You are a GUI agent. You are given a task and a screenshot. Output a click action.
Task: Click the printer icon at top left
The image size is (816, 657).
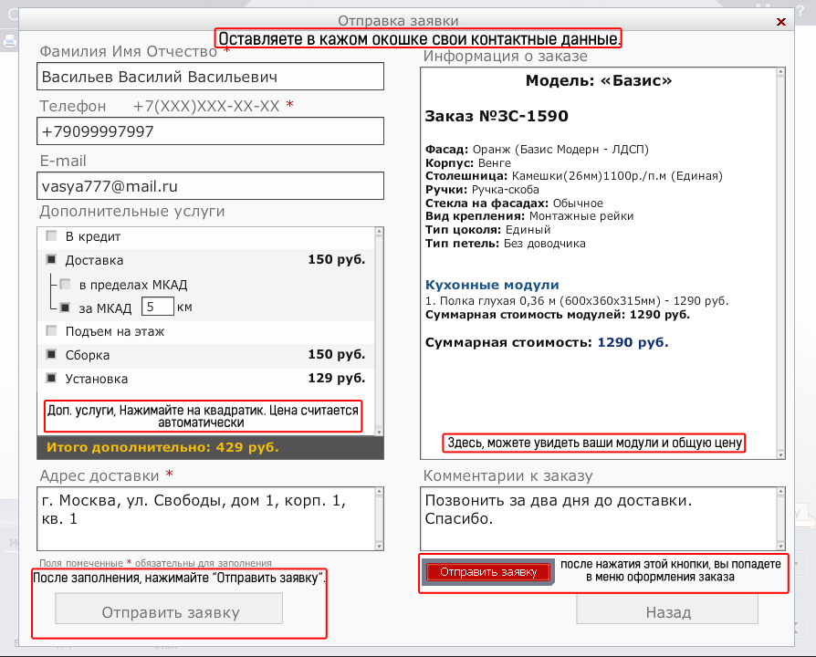point(10,41)
